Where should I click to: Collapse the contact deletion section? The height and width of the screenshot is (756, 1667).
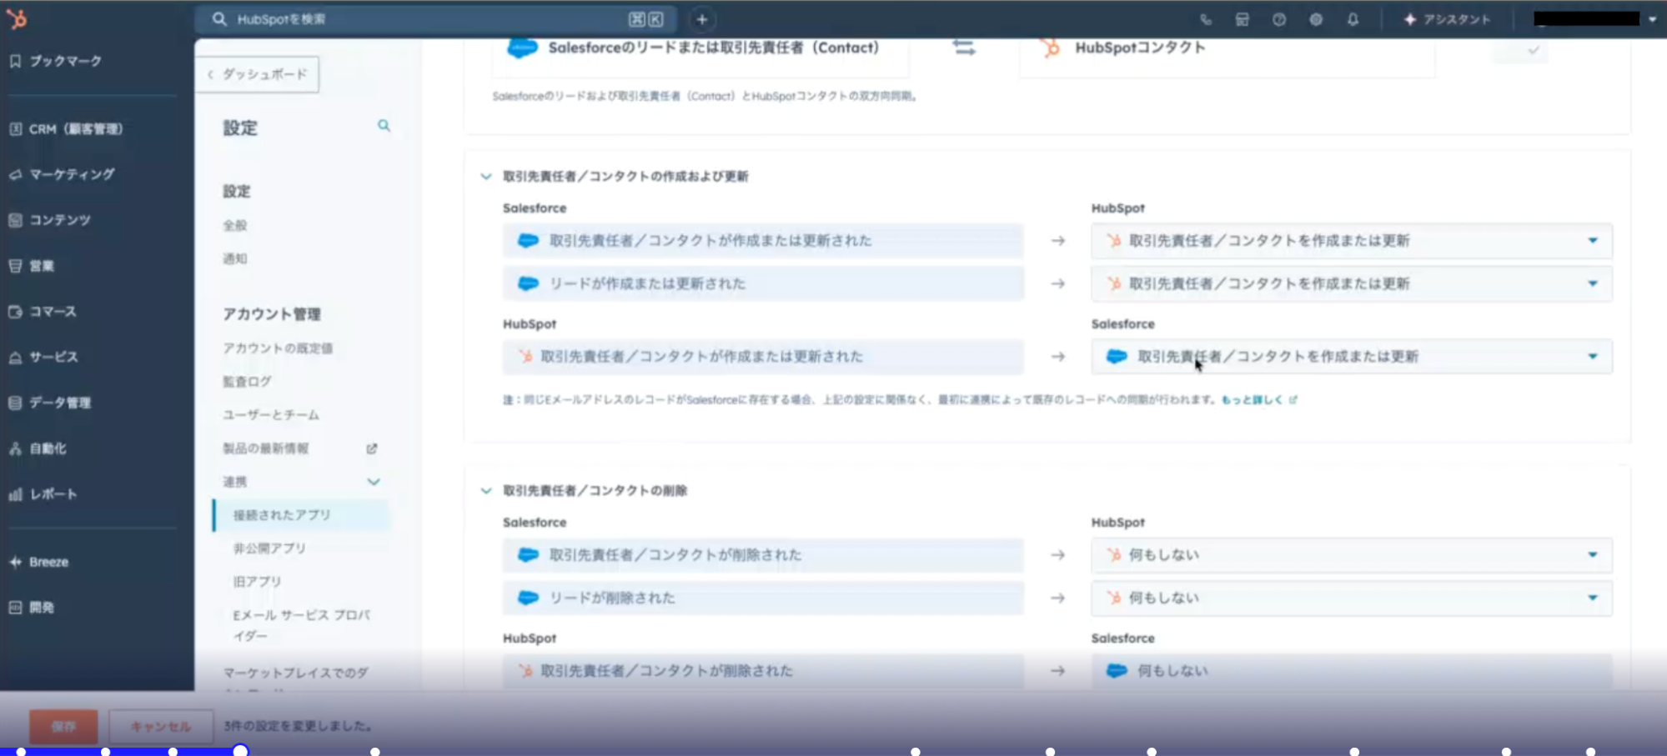(x=486, y=491)
